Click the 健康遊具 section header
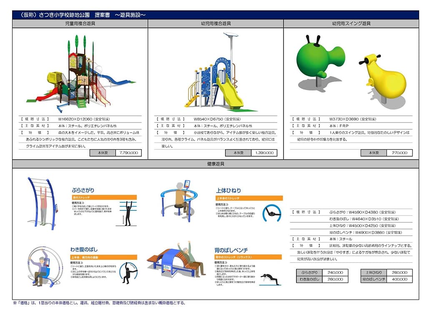 pyautogui.click(x=215, y=164)
